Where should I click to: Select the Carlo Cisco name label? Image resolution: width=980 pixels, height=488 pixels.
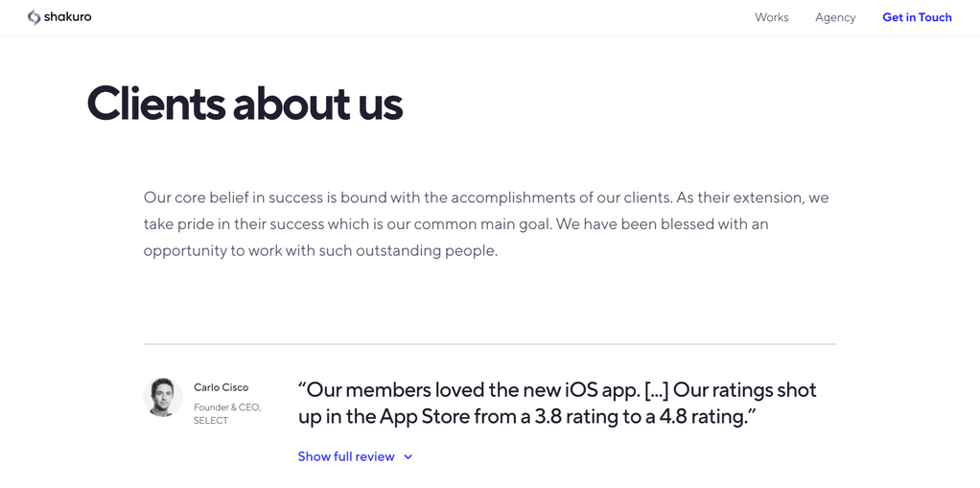221,387
